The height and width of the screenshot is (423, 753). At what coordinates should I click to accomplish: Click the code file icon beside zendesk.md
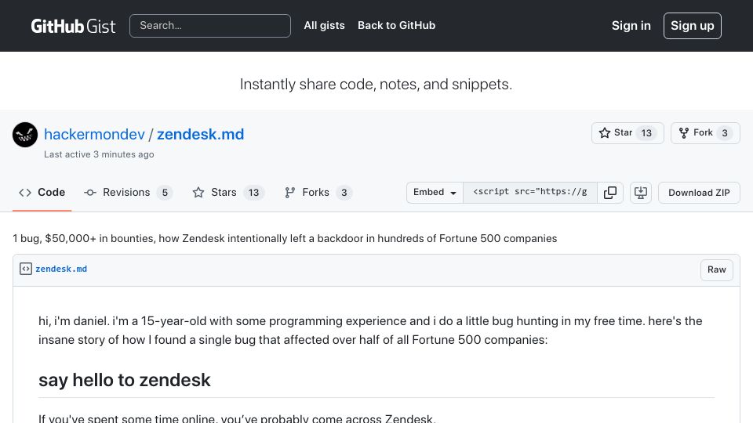click(25, 269)
